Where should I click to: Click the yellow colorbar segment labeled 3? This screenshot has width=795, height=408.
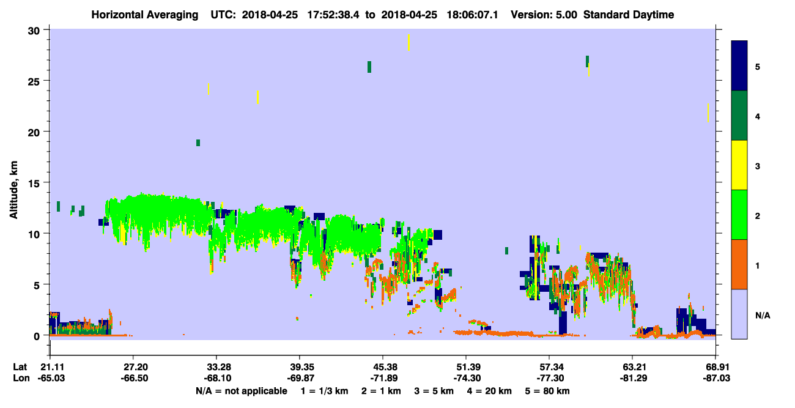[739, 165]
